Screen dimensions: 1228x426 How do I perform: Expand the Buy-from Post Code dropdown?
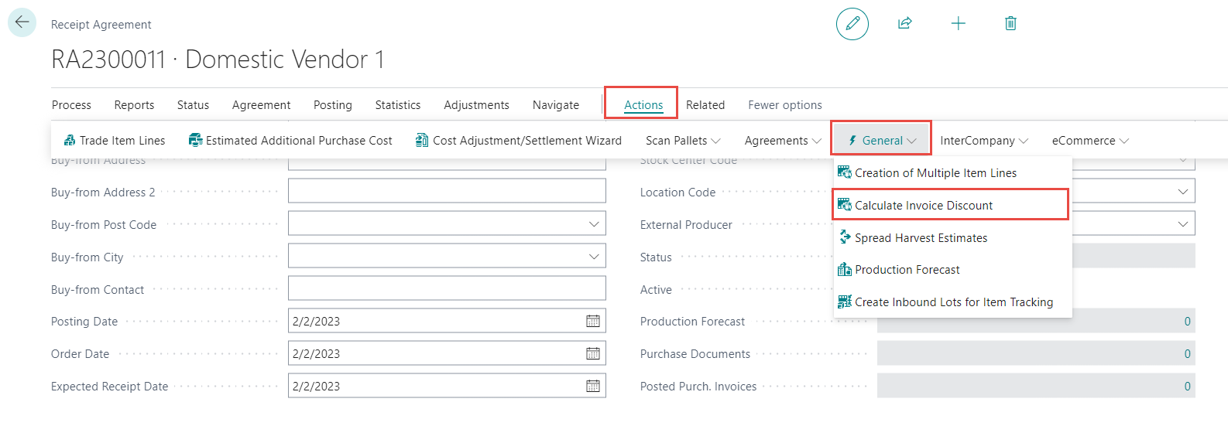[x=594, y=224]
